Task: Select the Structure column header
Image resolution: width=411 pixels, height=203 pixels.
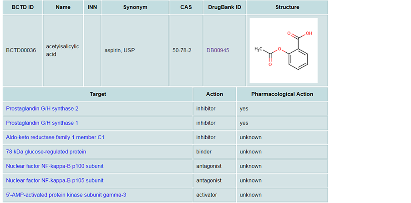Action: [287, 7]
